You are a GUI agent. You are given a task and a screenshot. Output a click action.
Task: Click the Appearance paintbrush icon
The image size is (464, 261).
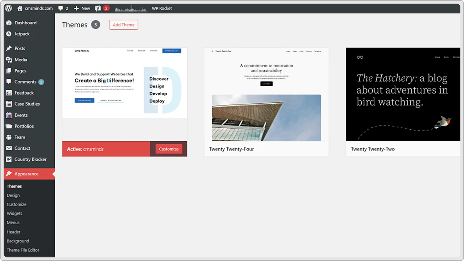pyautogui.click(x=9, y=174)
